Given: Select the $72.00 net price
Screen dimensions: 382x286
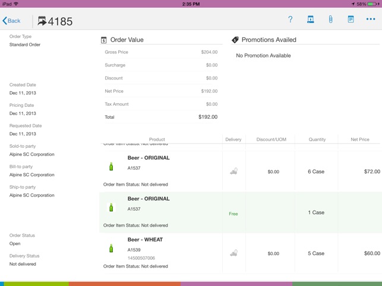Looking at the screenshot, I should (372, 171).
